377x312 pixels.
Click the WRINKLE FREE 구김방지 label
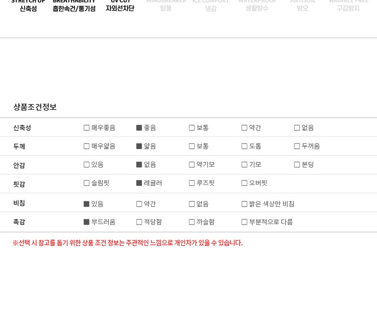point(348,6)
